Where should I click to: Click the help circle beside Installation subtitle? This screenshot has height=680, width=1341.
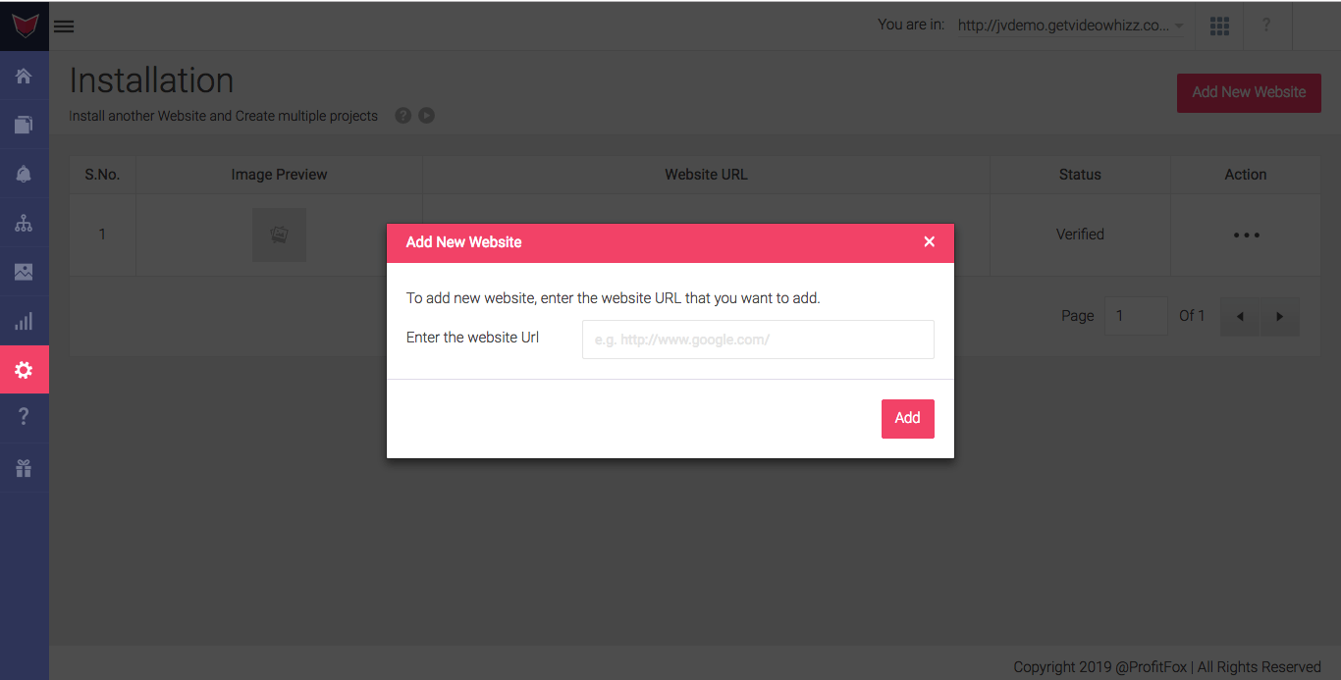(x=402, y=116)
